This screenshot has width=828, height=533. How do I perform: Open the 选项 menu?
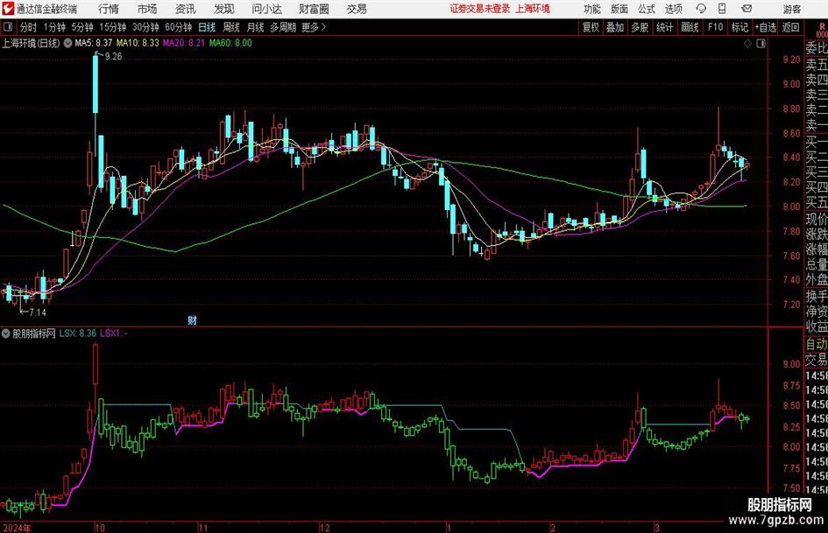[673, 9]
